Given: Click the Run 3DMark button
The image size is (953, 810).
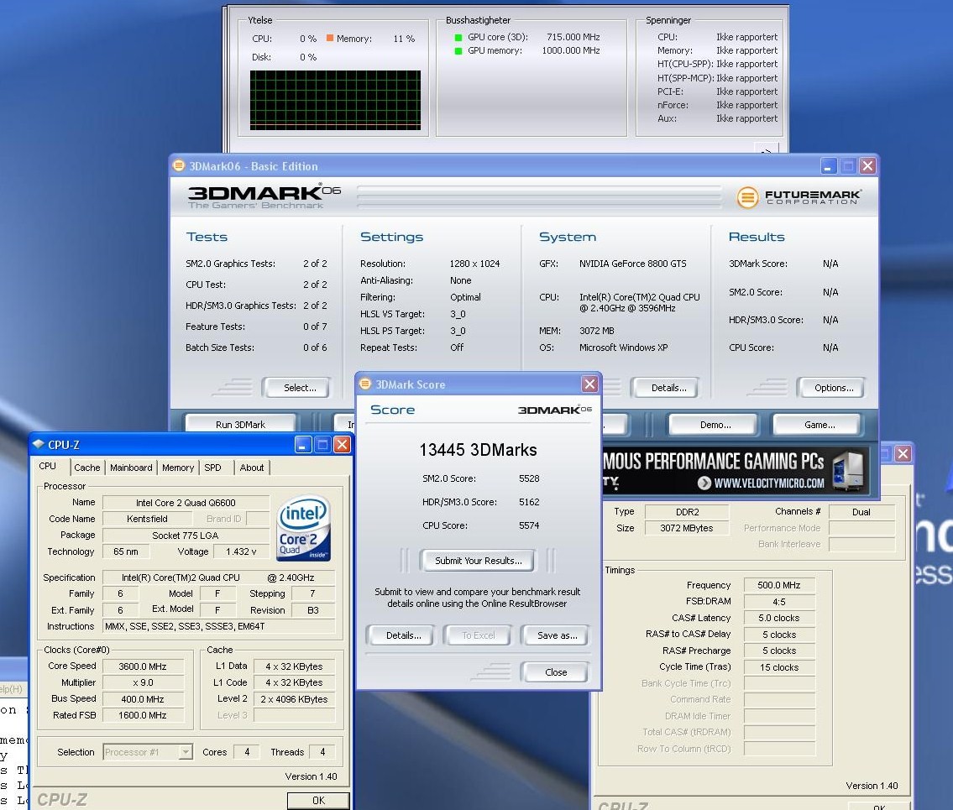Looking at the screenshot, I should point(240,424).
